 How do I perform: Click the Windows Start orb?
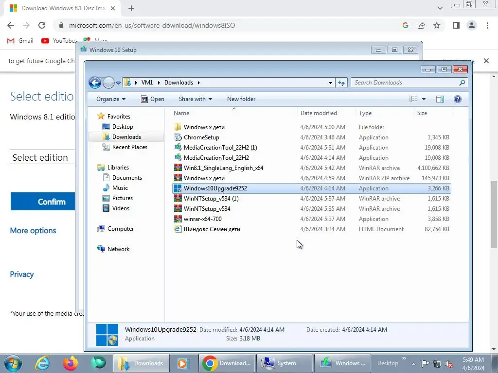click(x=13, y=363)
